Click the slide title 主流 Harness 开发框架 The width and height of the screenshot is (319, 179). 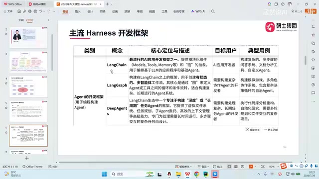[x=109, y=33]
